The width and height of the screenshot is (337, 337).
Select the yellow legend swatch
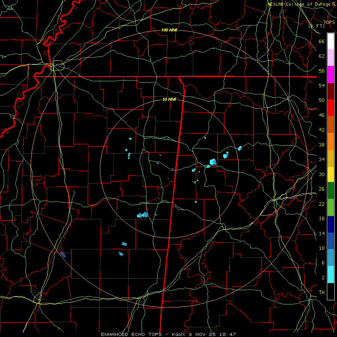pyautogui.click(x=331, y=174)
